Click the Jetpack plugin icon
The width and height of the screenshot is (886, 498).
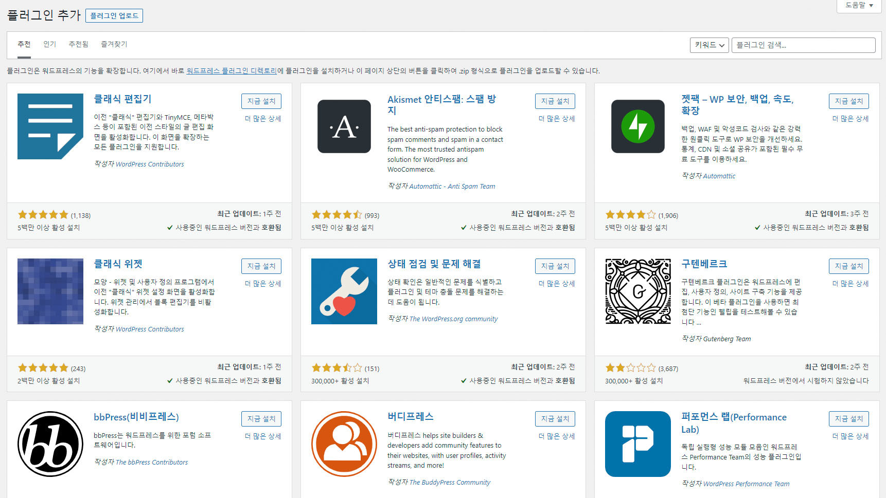[x=638, y=126]
